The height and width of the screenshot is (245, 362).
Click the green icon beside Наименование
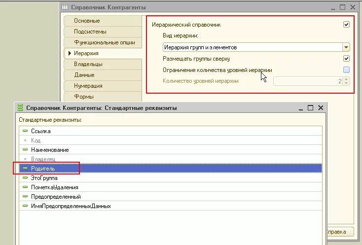pos(25,149)
